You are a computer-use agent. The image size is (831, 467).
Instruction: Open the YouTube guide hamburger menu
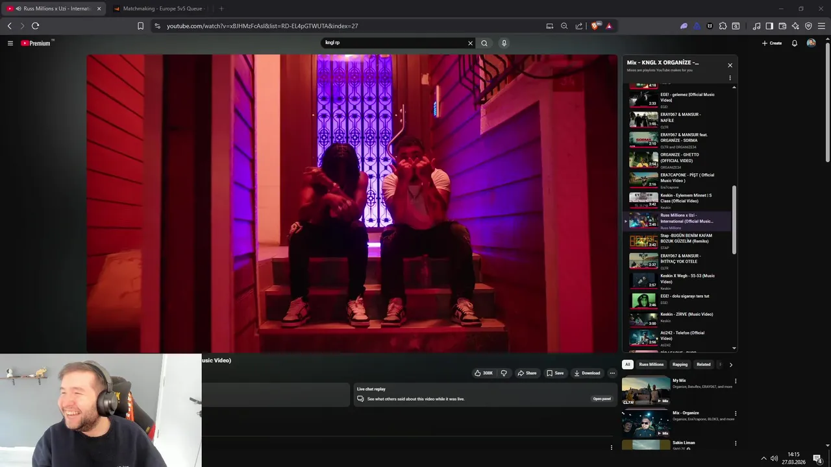tap(10, 43)
